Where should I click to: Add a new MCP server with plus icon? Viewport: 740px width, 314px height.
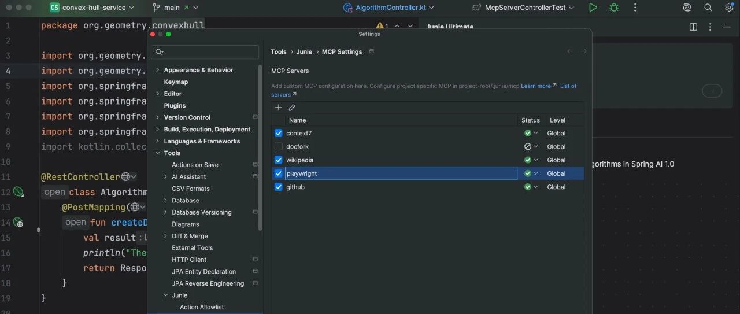tap(278, 108)
